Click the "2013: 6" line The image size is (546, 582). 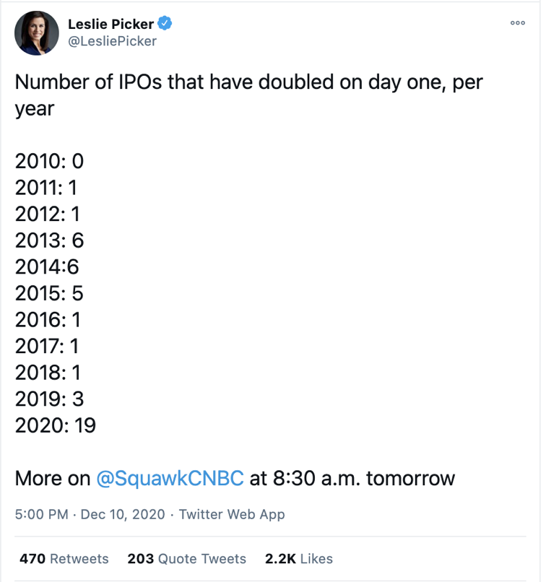(x=50, y=240)
